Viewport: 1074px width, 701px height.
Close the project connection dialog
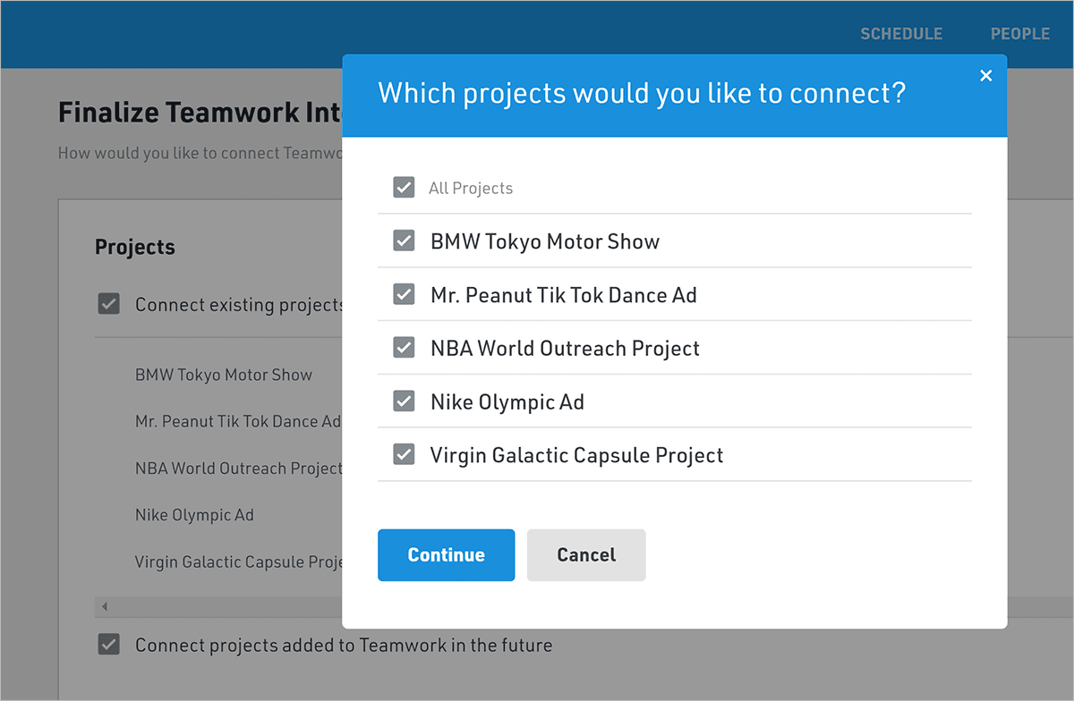tap(985, 76)
